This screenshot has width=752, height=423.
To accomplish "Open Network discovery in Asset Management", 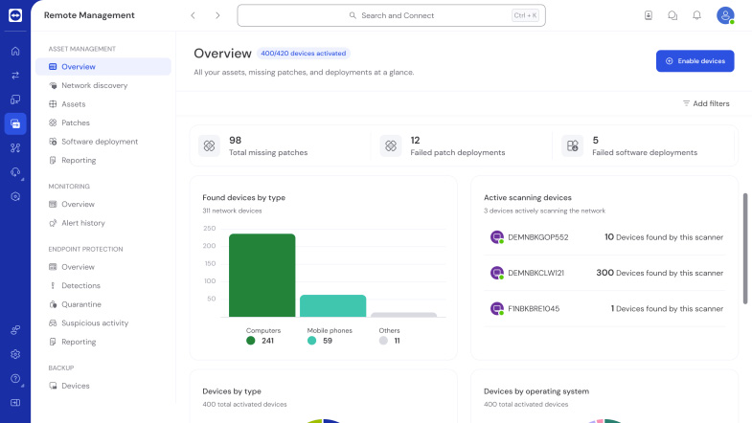I will (x=94, y=85).
